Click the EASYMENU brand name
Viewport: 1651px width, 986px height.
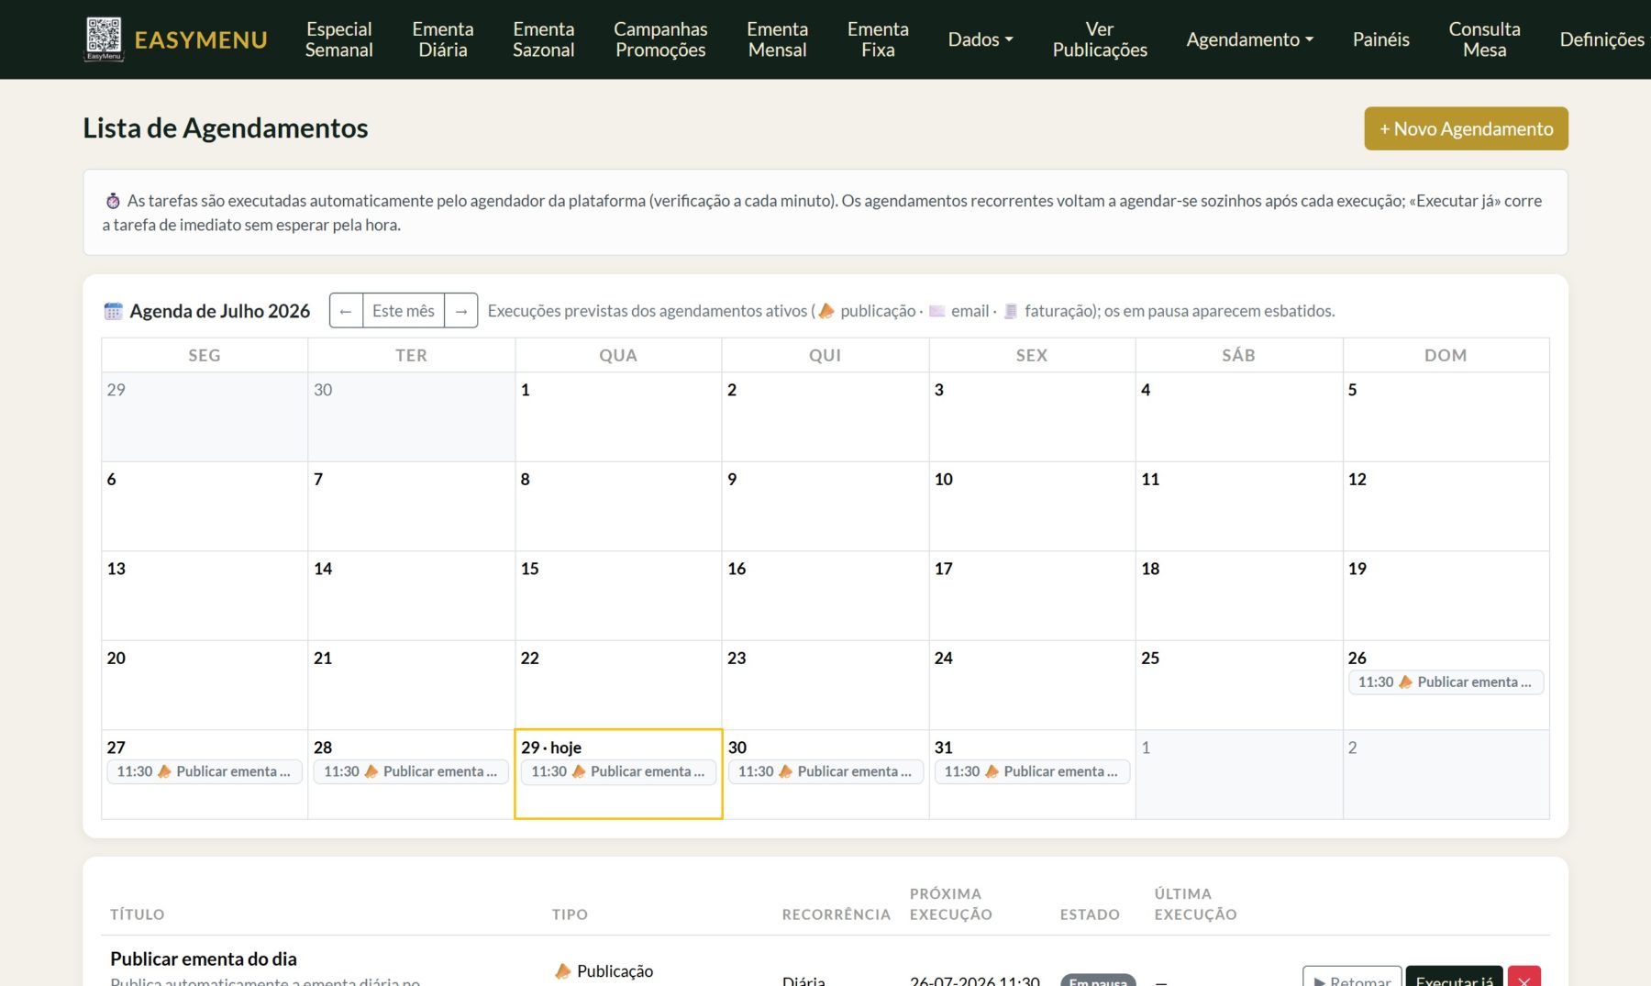coord(201,39)
